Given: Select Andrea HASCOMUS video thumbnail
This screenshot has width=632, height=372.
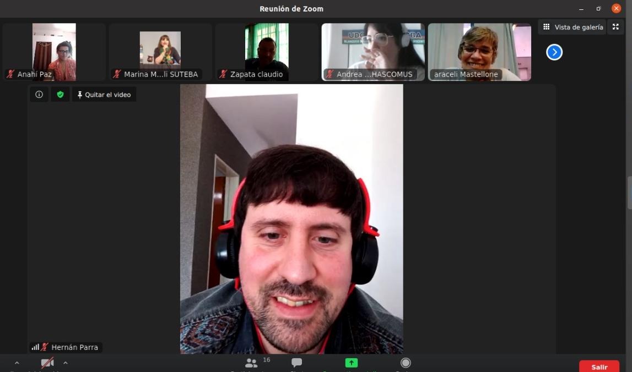Looking at the screenshot, I should (x=373, y=52).
